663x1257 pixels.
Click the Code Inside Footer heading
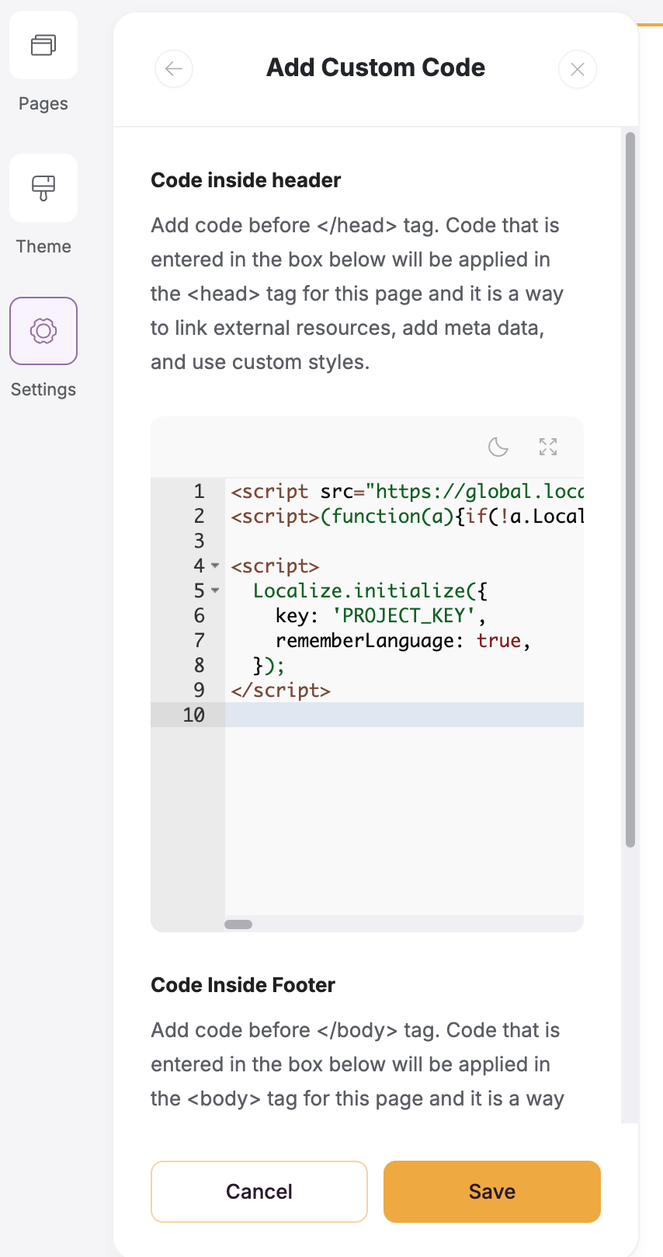[243, 985]
